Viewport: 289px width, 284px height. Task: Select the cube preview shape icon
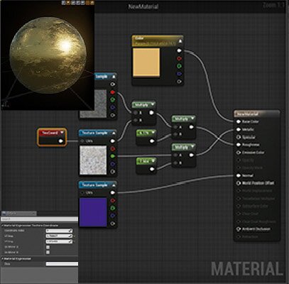(78, 3)
